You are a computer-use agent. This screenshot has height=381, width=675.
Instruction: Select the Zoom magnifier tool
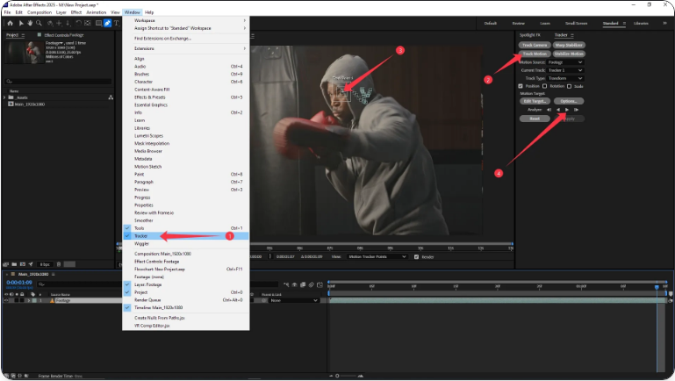[38, 23]
